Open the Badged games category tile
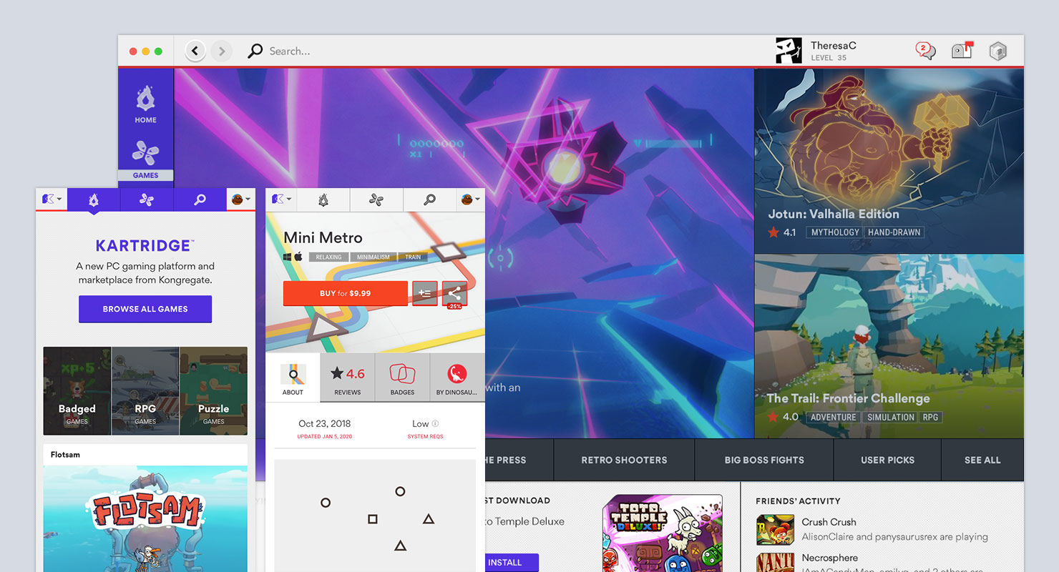1059x572 pixels. [x=77, y=391]
